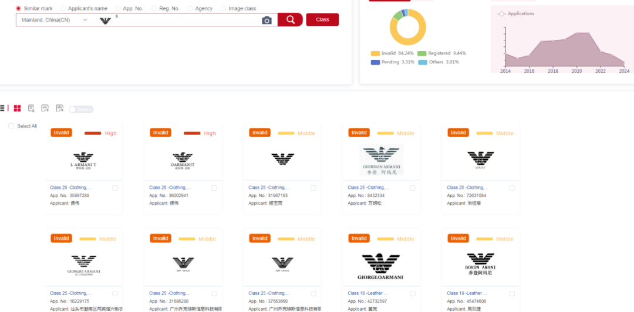Switch to list view icon
The height and width of the screenshot is (312, 634).
(x=2, y=108)
